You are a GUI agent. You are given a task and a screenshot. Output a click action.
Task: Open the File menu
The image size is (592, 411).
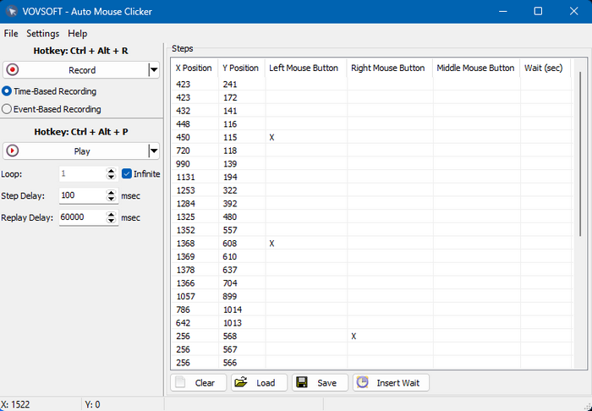point(11,34)
